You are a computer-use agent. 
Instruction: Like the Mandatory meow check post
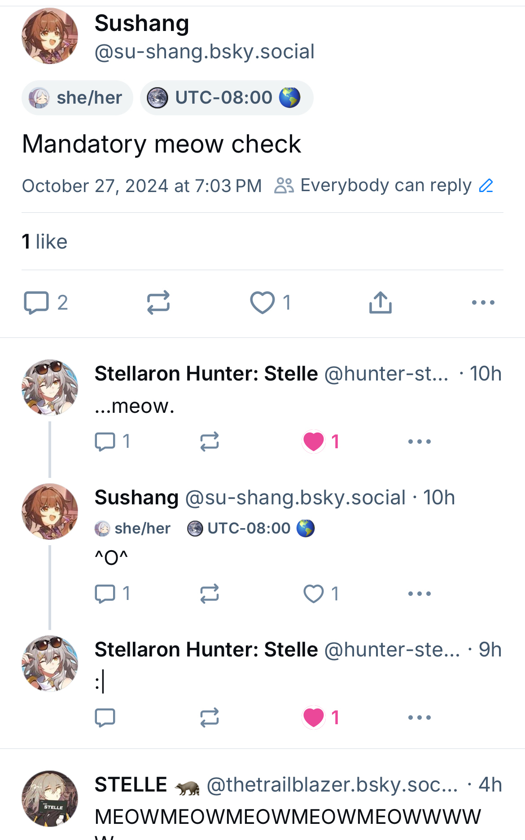tap(262, 302)
